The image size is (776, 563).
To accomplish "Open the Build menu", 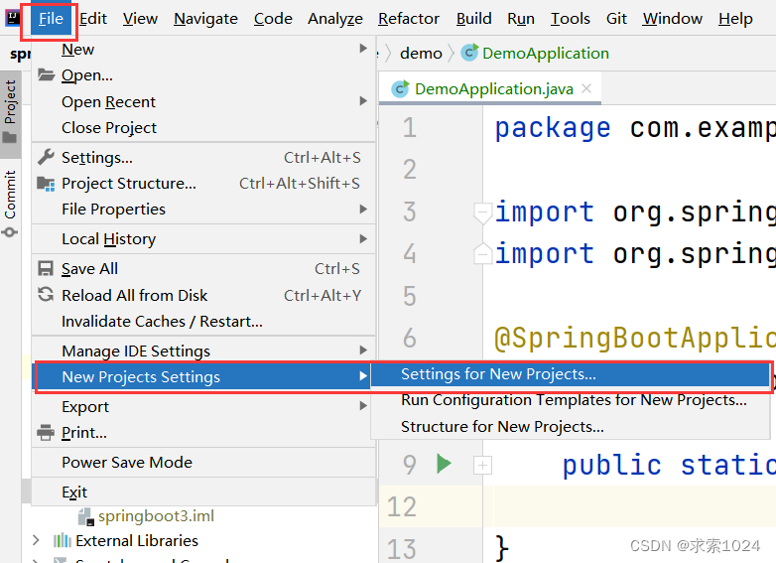I will click(x=473, y=19).
